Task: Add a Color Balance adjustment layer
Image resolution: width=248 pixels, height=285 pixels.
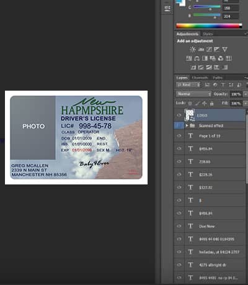Action: [x=197, y=58]
